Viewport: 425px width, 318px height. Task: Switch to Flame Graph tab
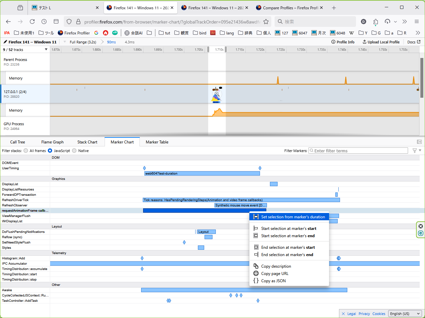[52, 142]
